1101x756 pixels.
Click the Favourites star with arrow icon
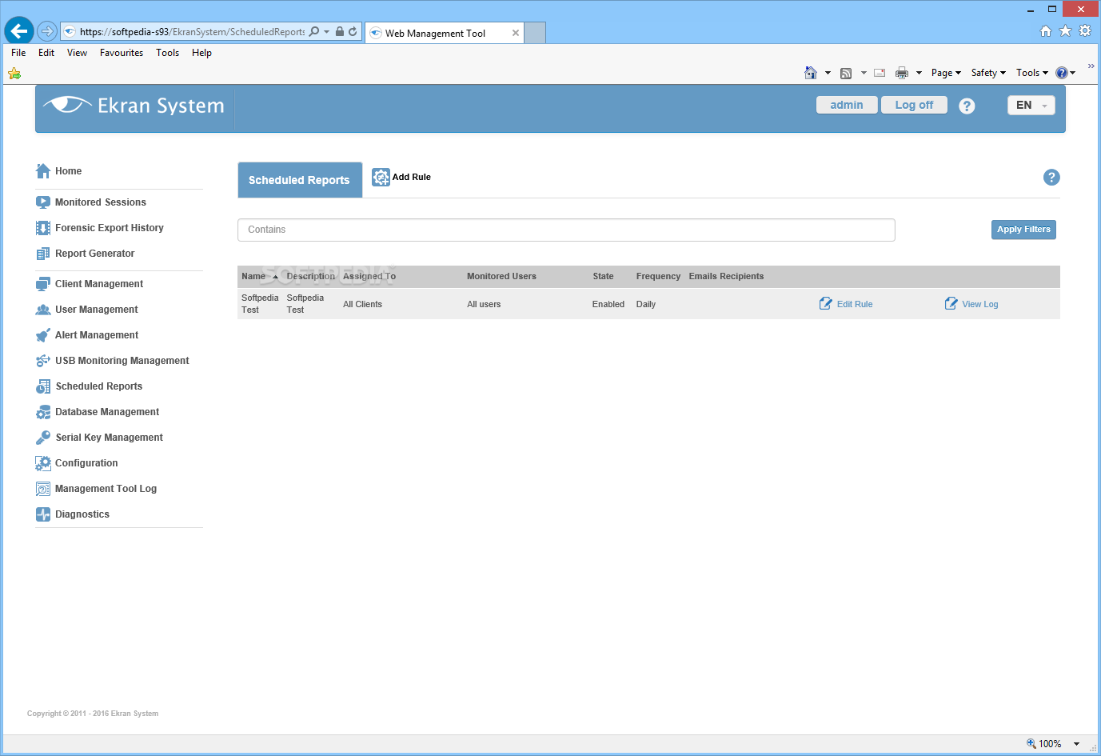(14, 74)
